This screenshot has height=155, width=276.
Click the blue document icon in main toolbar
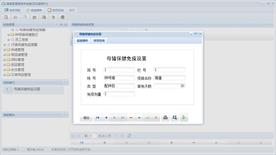click(25, 17)
